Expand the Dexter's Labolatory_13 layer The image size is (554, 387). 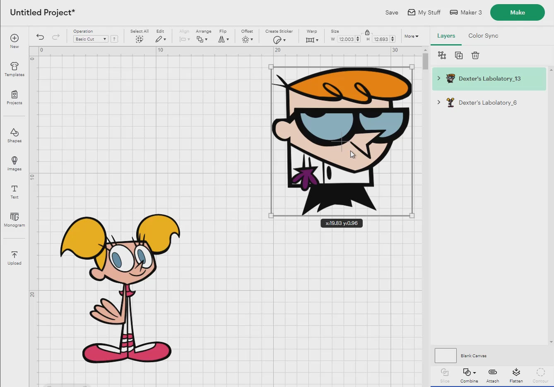point(439,78)
